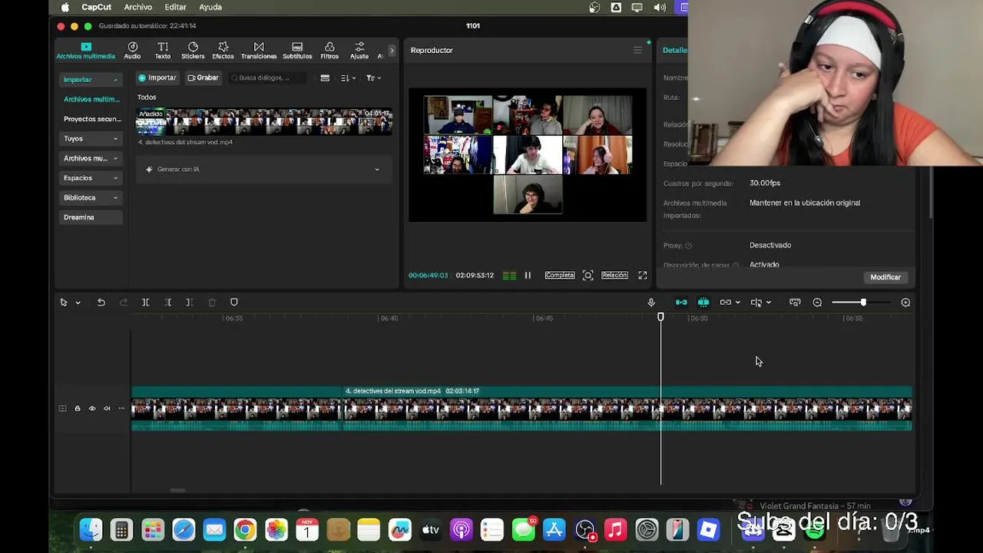Screen dimensions: 983x553
Task: Click the Completa quality button
Action: [x=559, y=275]
